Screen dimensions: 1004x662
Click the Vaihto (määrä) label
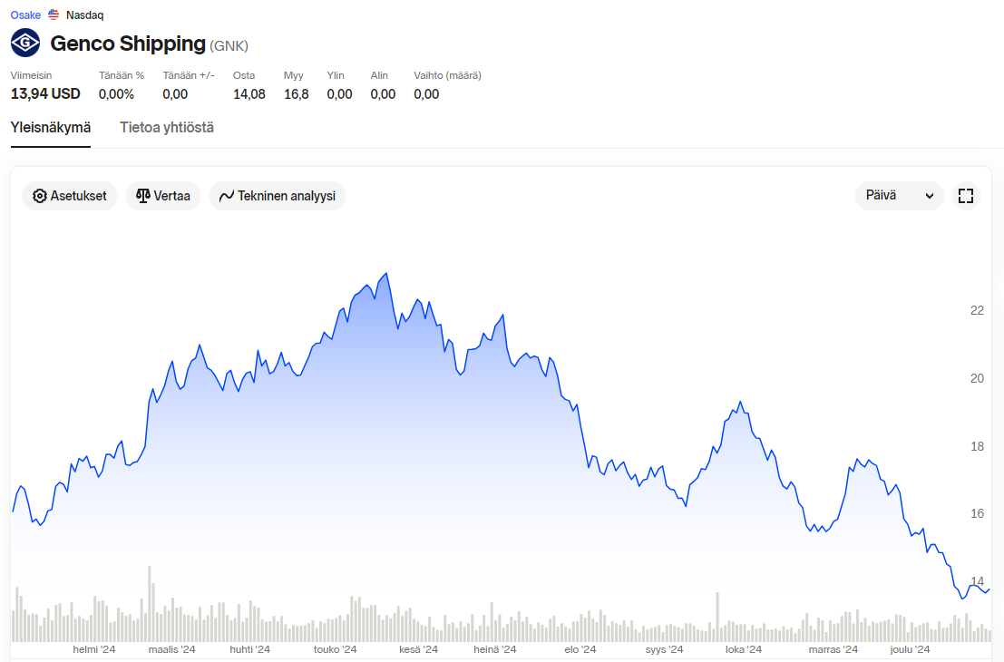(x=447, y=75)
